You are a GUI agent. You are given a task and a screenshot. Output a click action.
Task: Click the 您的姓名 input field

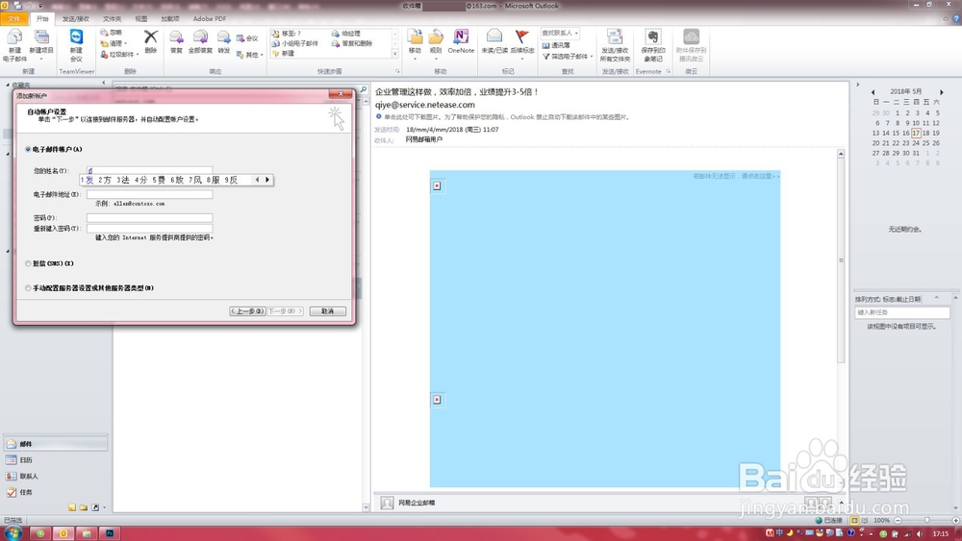pos(150,170)
